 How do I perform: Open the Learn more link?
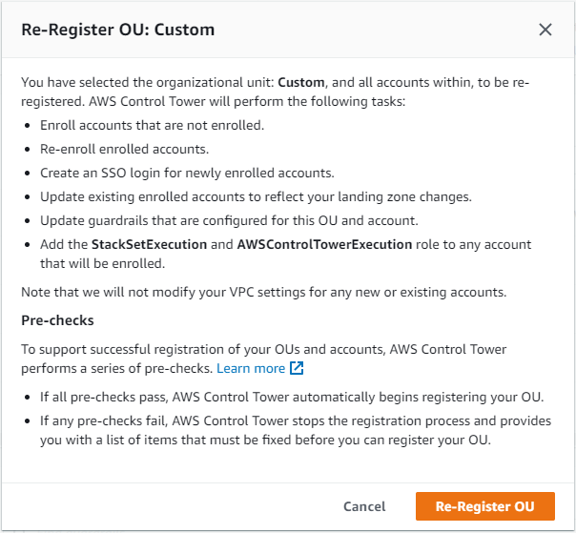tap(251, 368)
